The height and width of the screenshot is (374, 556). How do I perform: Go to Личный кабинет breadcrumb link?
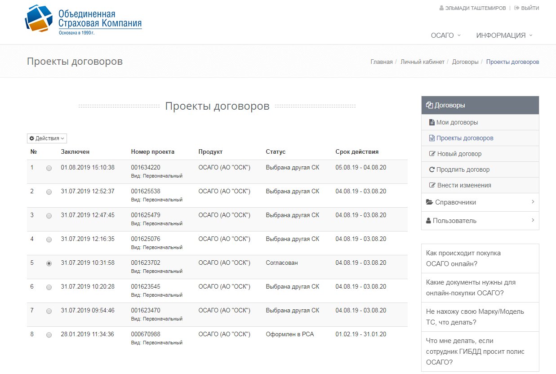tap(423, 62)
